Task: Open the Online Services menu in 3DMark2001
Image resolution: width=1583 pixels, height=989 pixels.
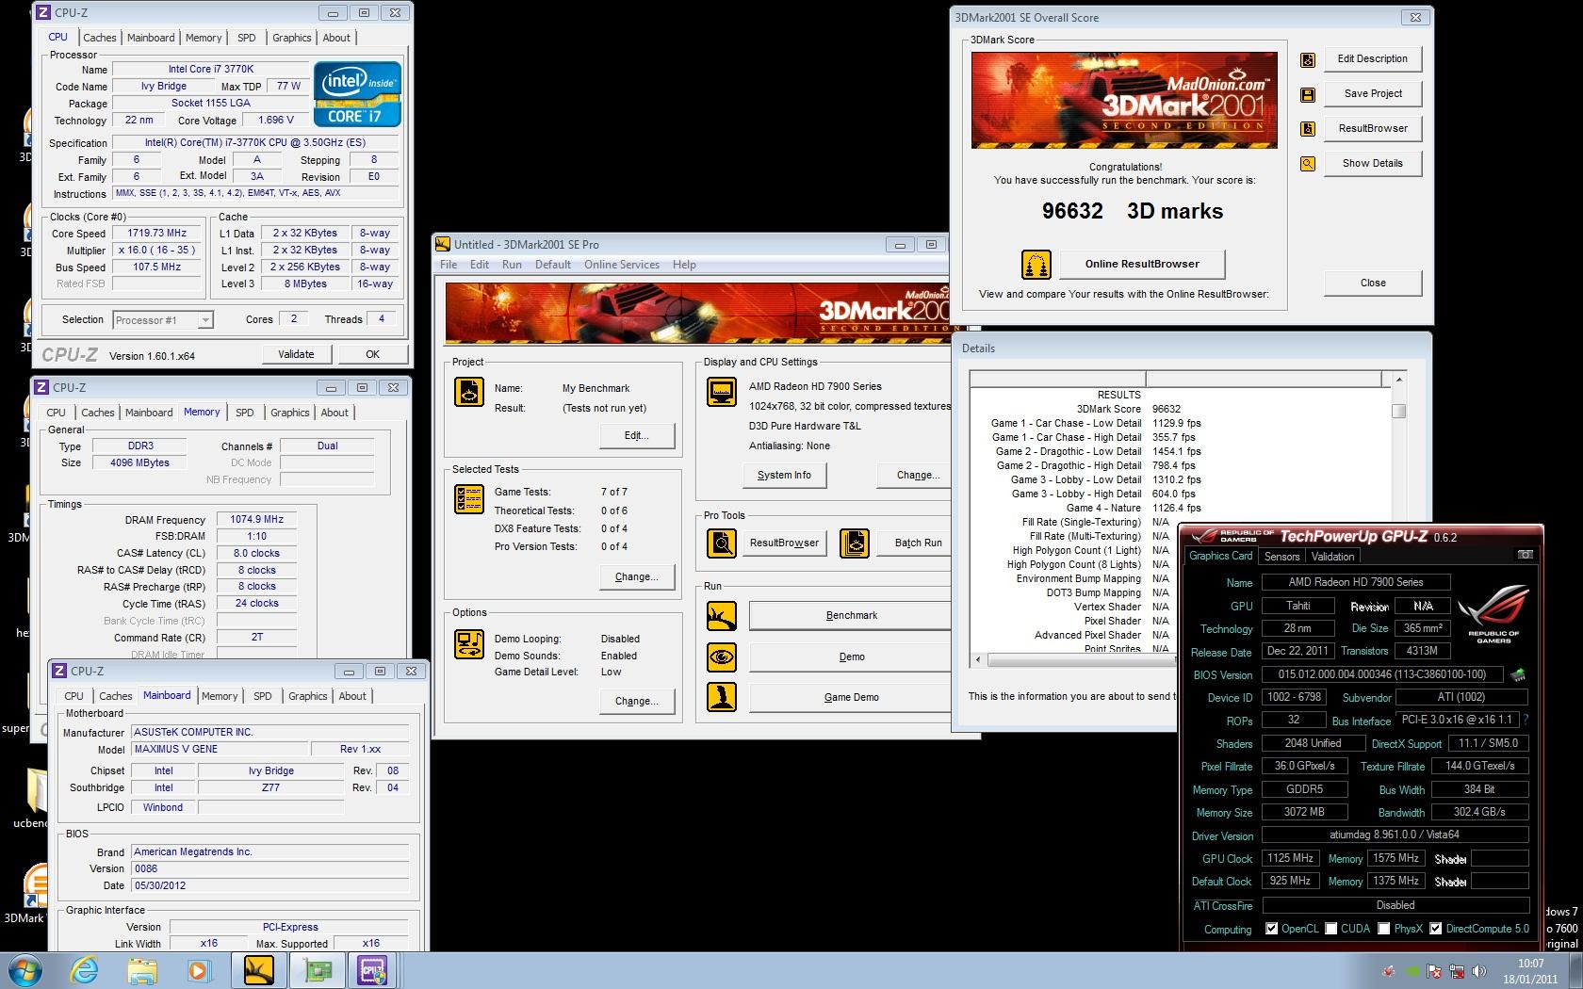Action: pyautogui.click(x=622, y=265)
